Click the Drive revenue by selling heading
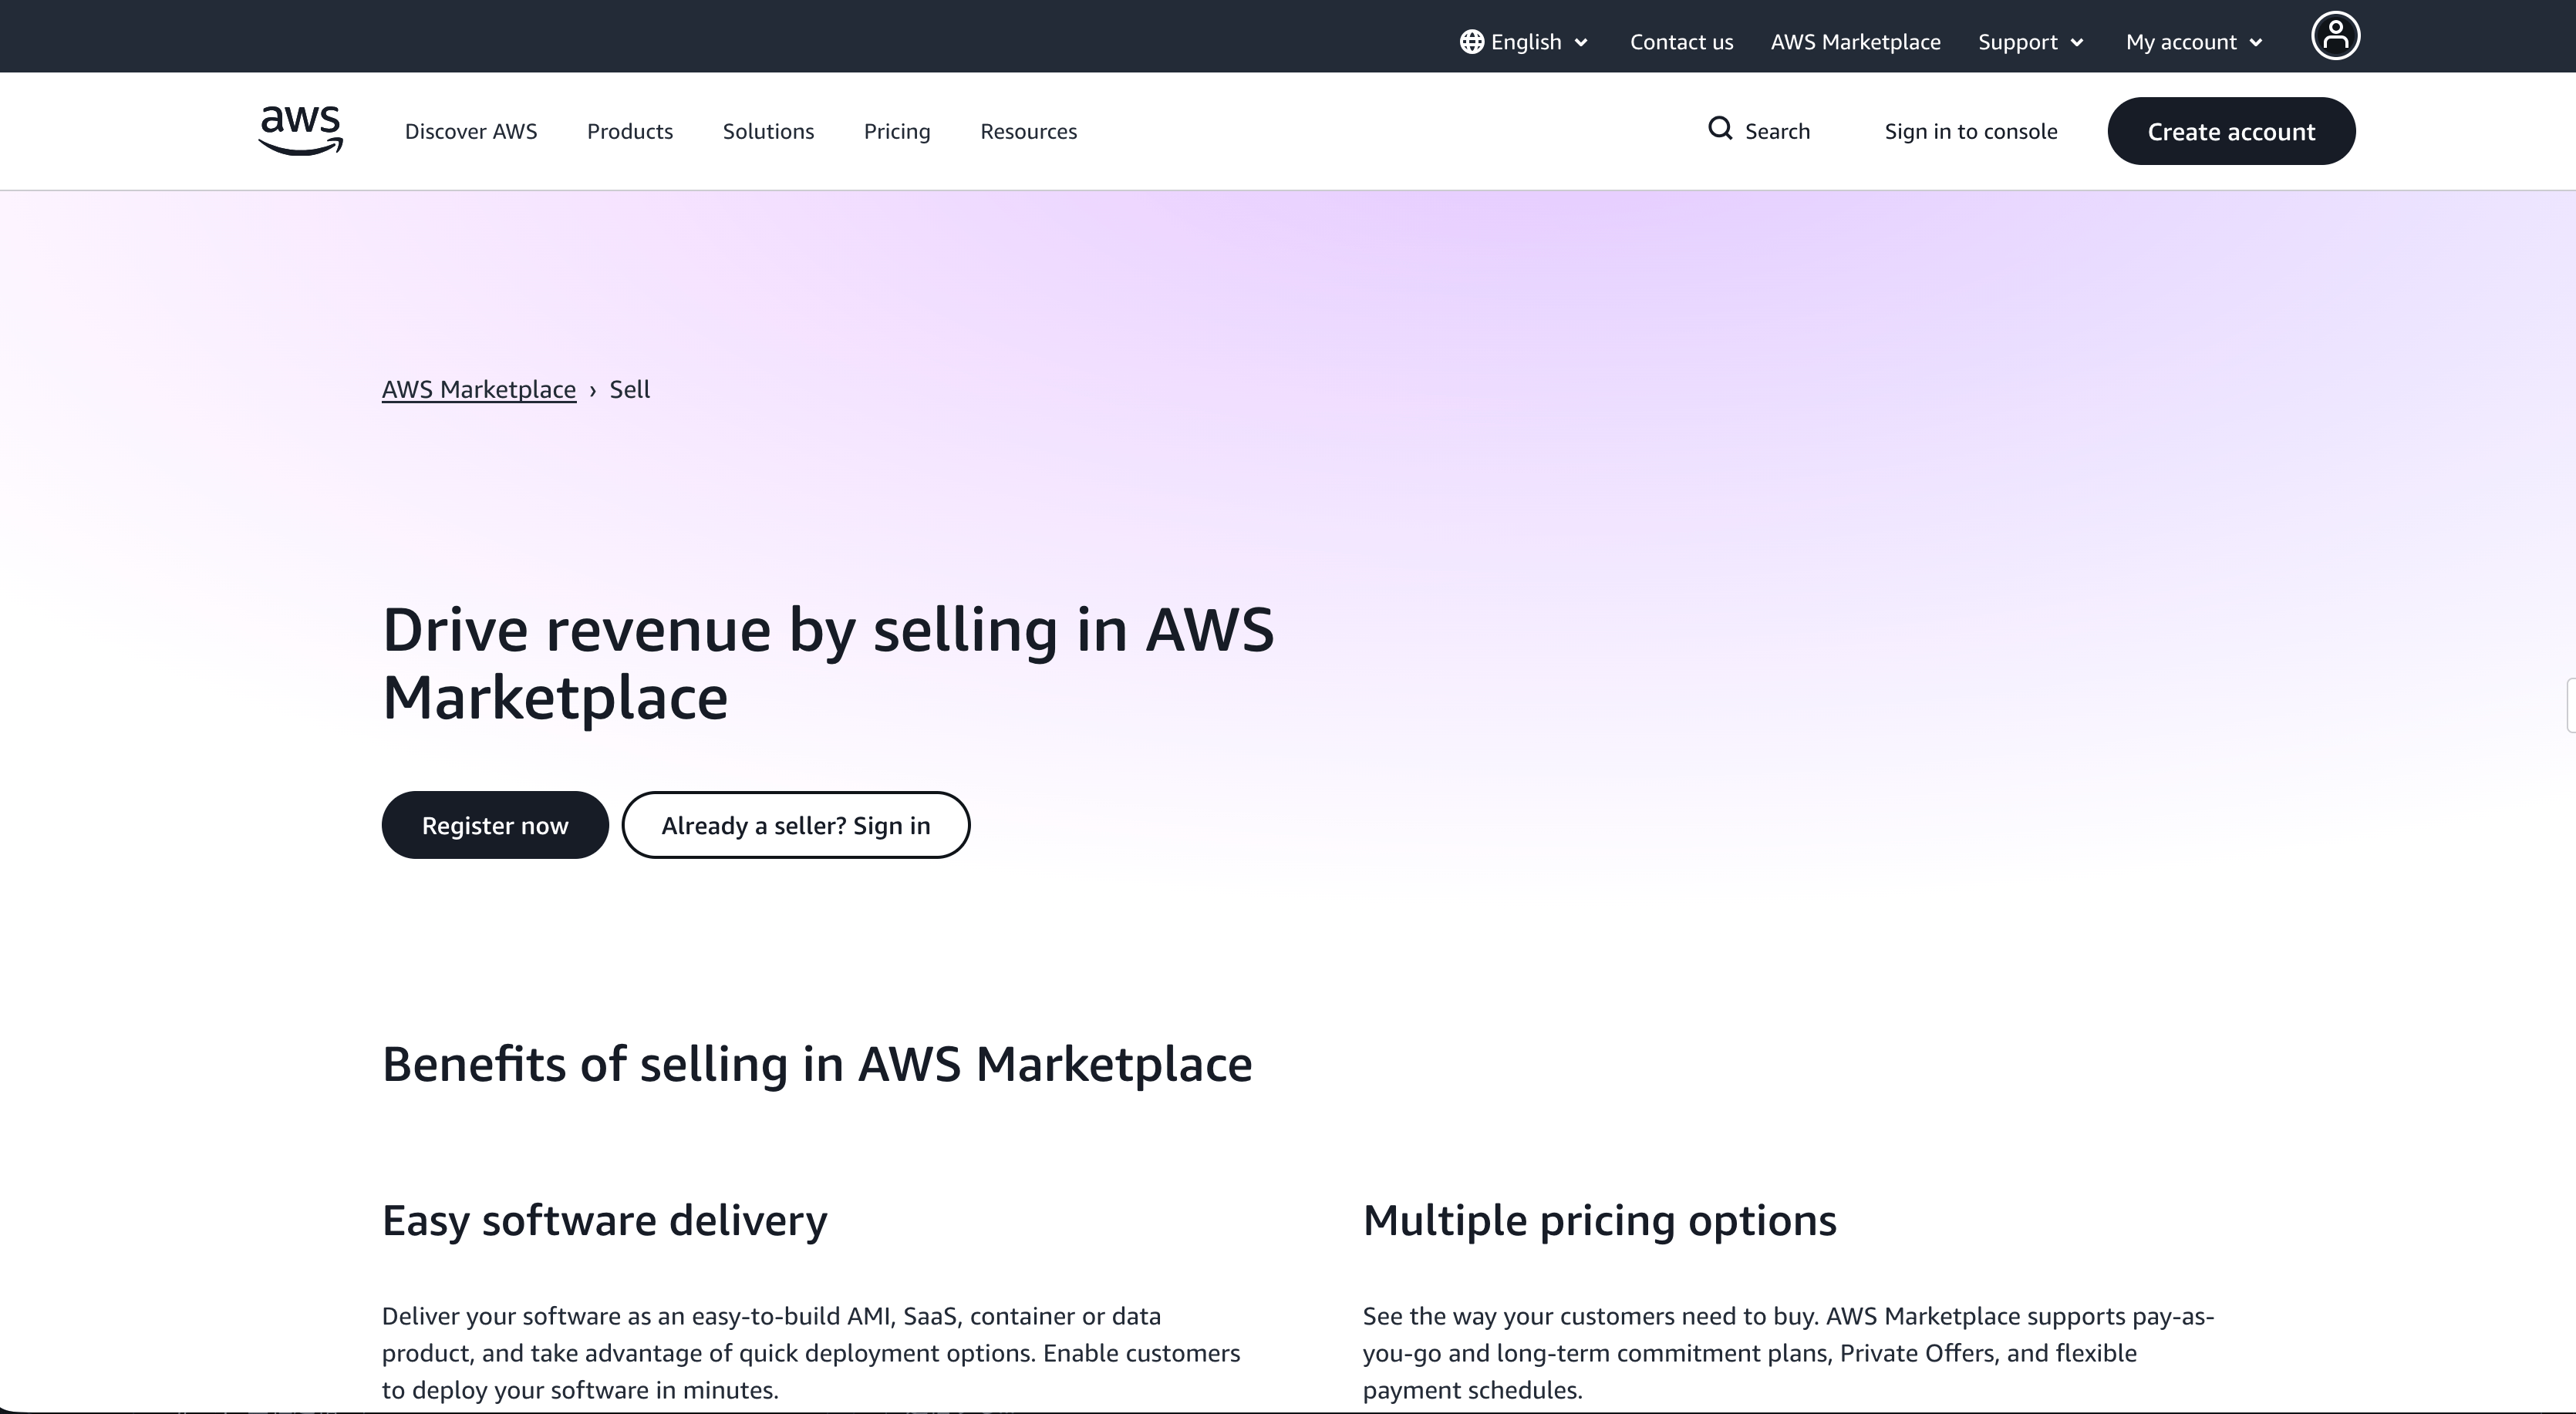This screenshot has height=1414, width=2576. (x=828, y=663)
